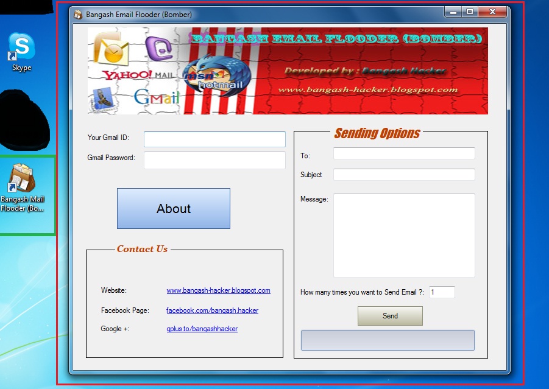Open the gplus.to/bangashhacker Google+ link
This screenshot has height=389, width=549.
[x=201, y=329]
